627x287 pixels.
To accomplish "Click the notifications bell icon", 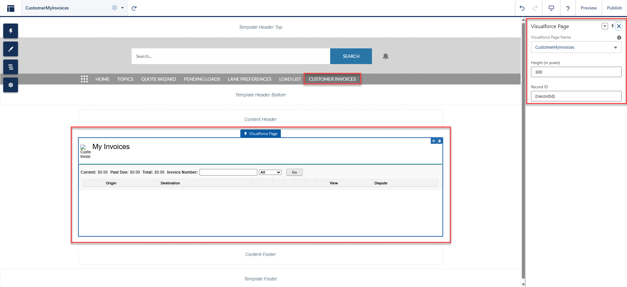I will pyautogui.click(x=386, y=57).
